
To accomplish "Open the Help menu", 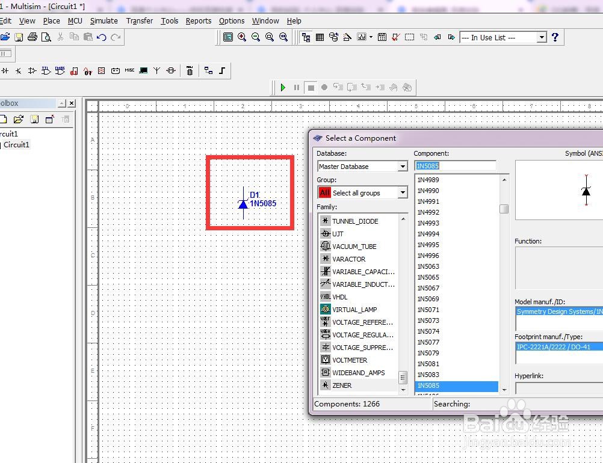I will coord(294,21).
